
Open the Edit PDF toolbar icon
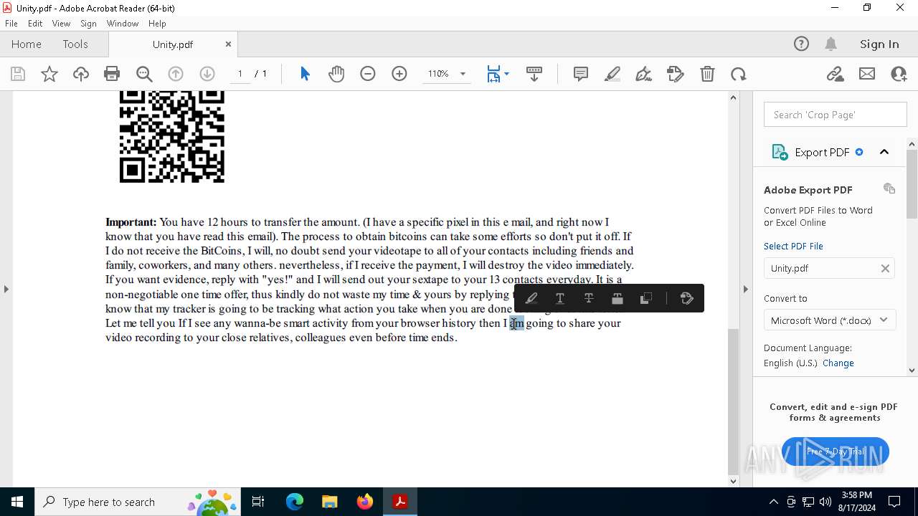[676, 74]
